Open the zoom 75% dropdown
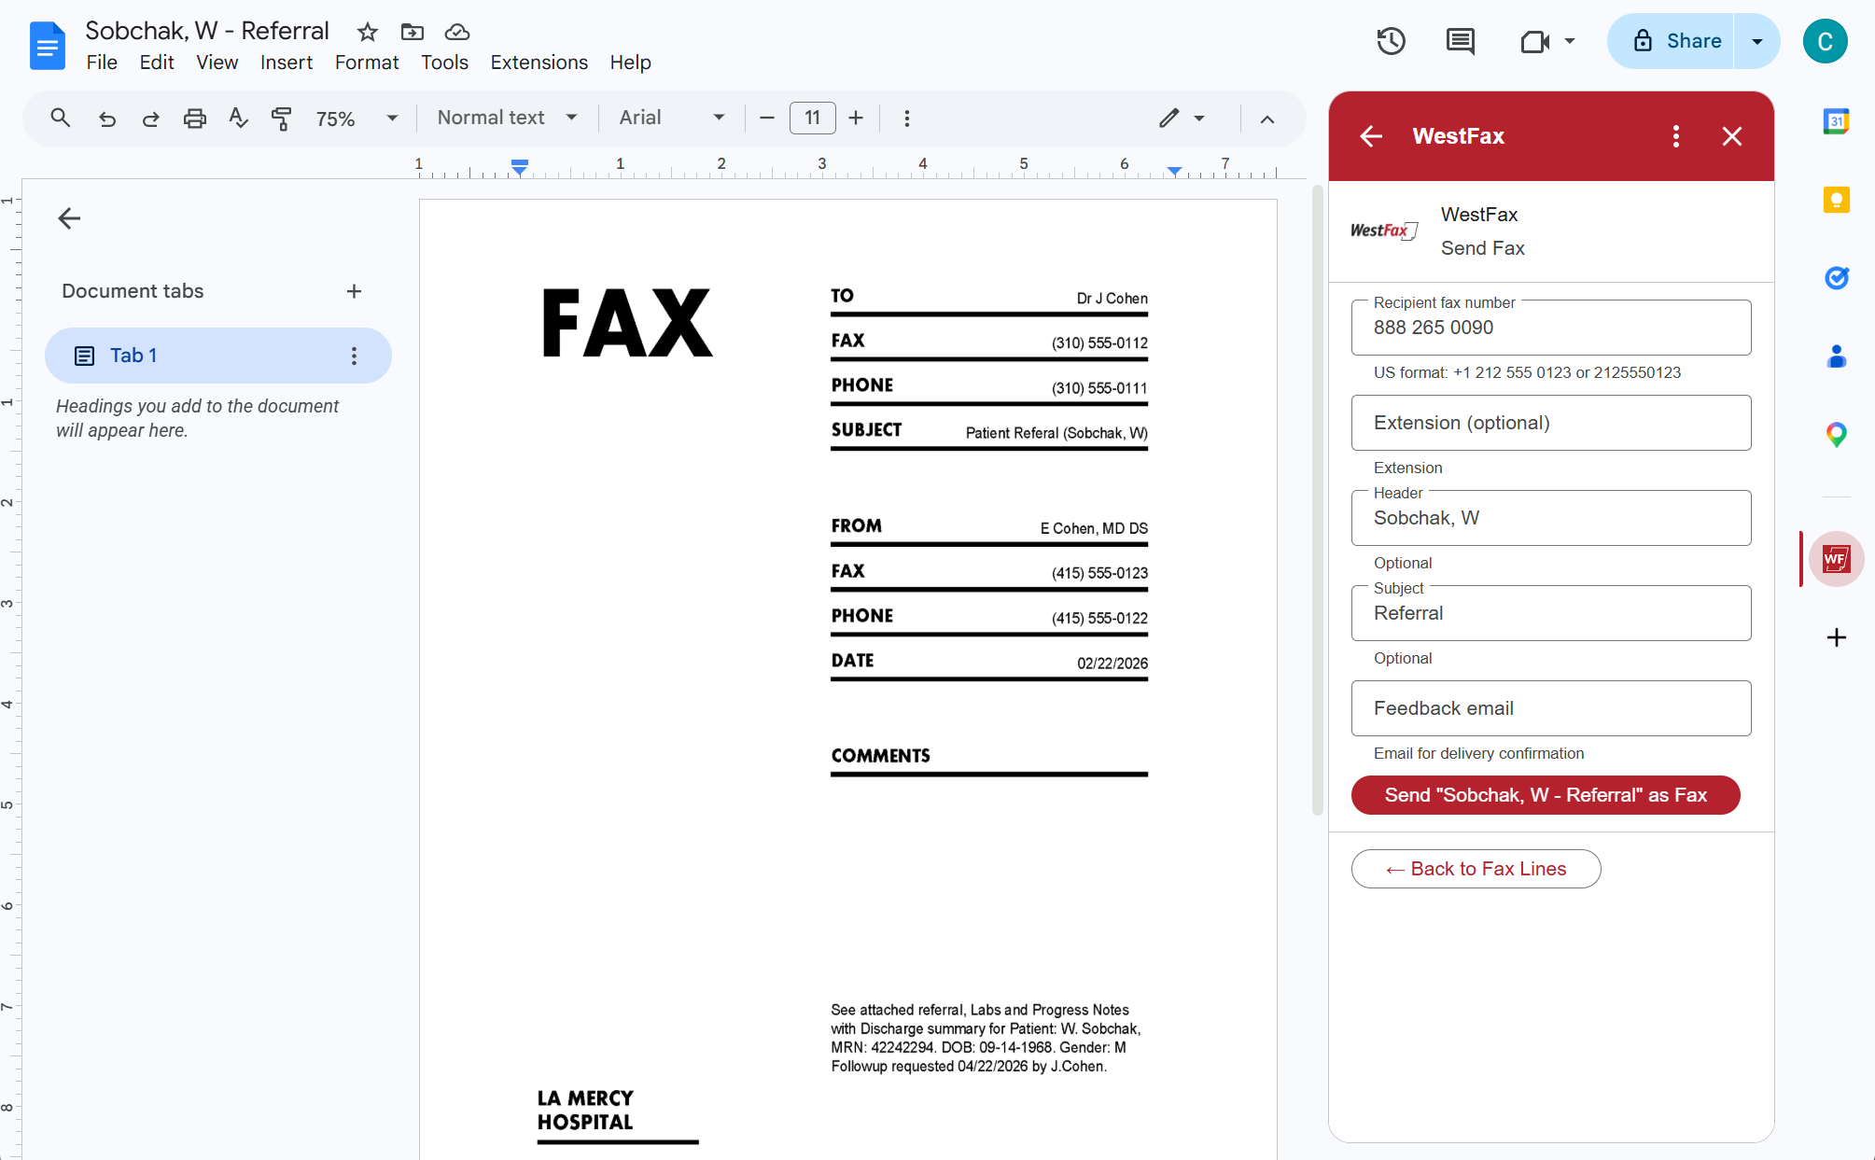The image size is (1875, 1160). pyautogui.click(x=357, y=119)
